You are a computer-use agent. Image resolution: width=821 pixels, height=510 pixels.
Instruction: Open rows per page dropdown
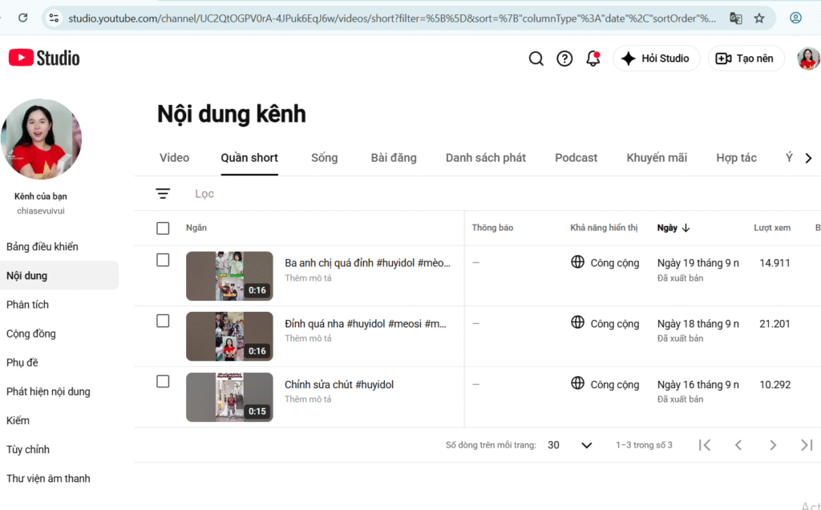pos(570,445)
